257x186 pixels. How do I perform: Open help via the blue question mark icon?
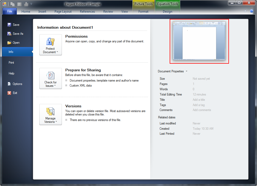pos(252,11)
